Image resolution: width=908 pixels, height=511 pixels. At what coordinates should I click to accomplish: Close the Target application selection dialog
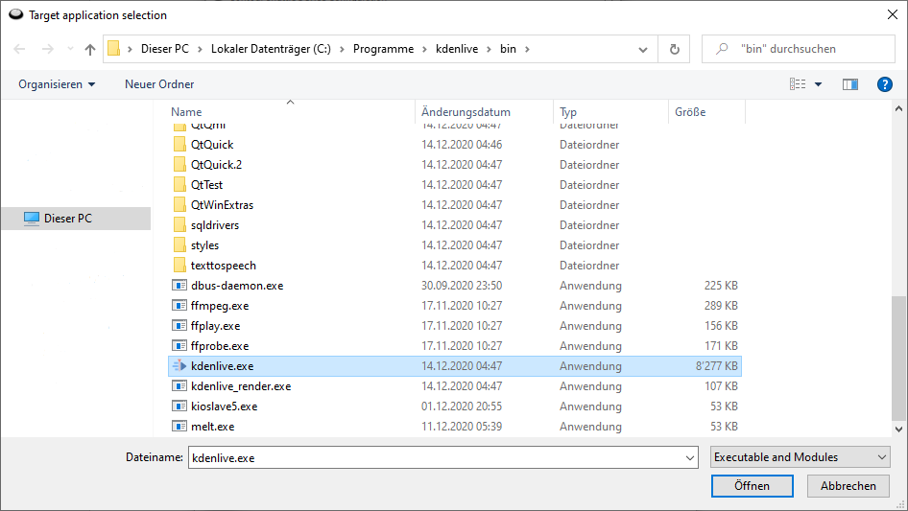(893, 15)
